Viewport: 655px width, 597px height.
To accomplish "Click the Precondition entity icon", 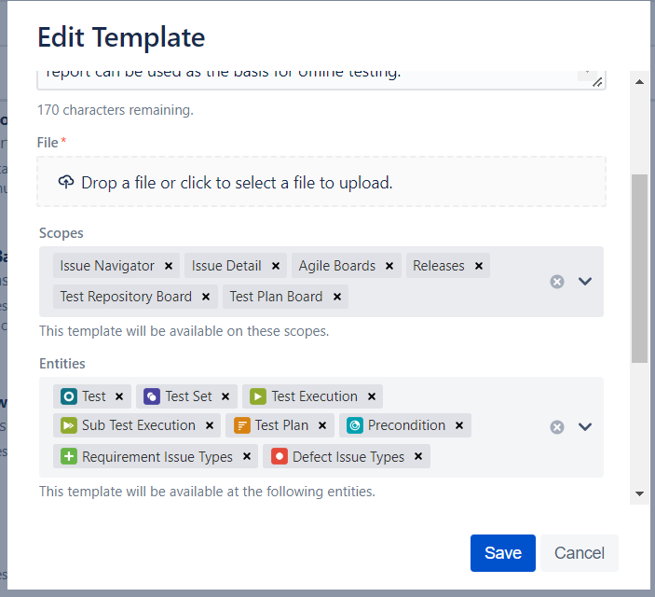I will pos(354,425).
